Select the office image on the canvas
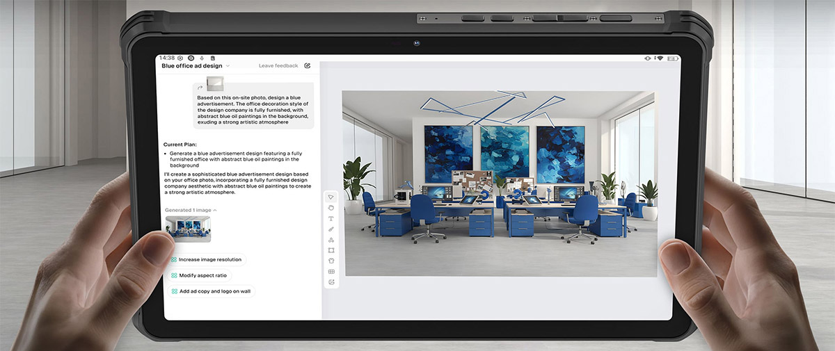Viewport: 835px width, 351px height. point(499,183)
